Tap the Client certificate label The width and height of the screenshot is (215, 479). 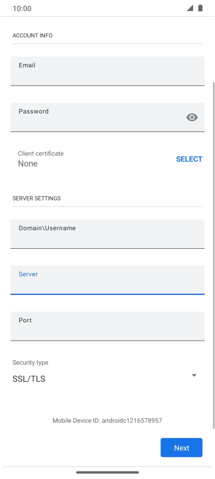click(41, 153)
